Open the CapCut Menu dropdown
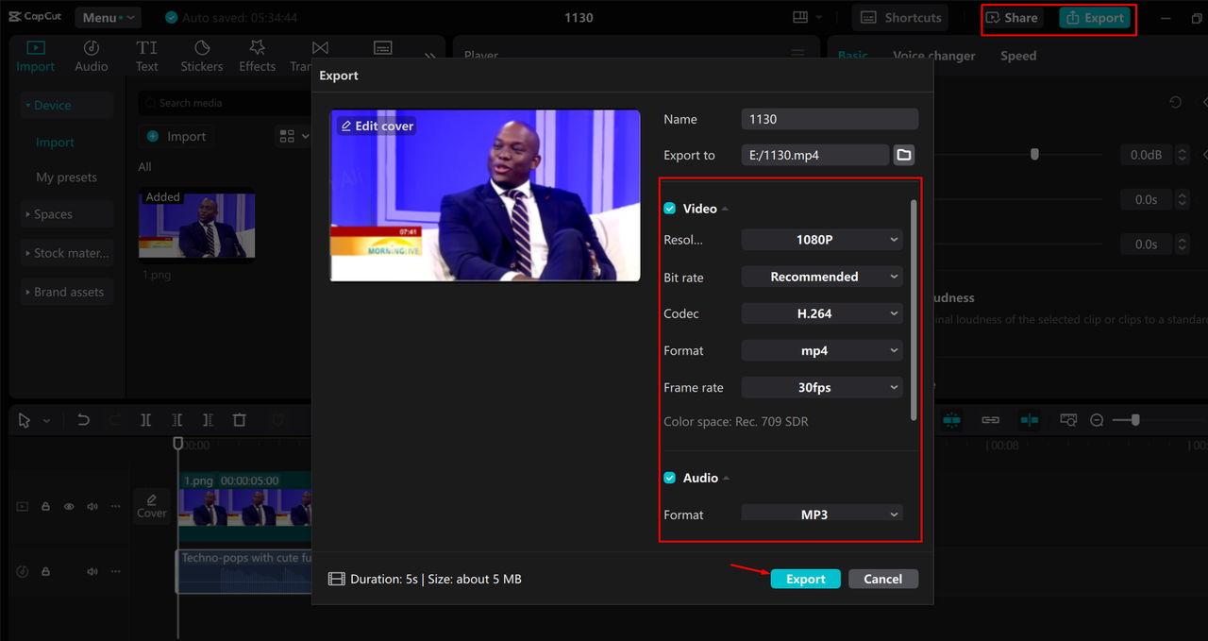Viewport: 1208px width, 641px height. (107, 18)
